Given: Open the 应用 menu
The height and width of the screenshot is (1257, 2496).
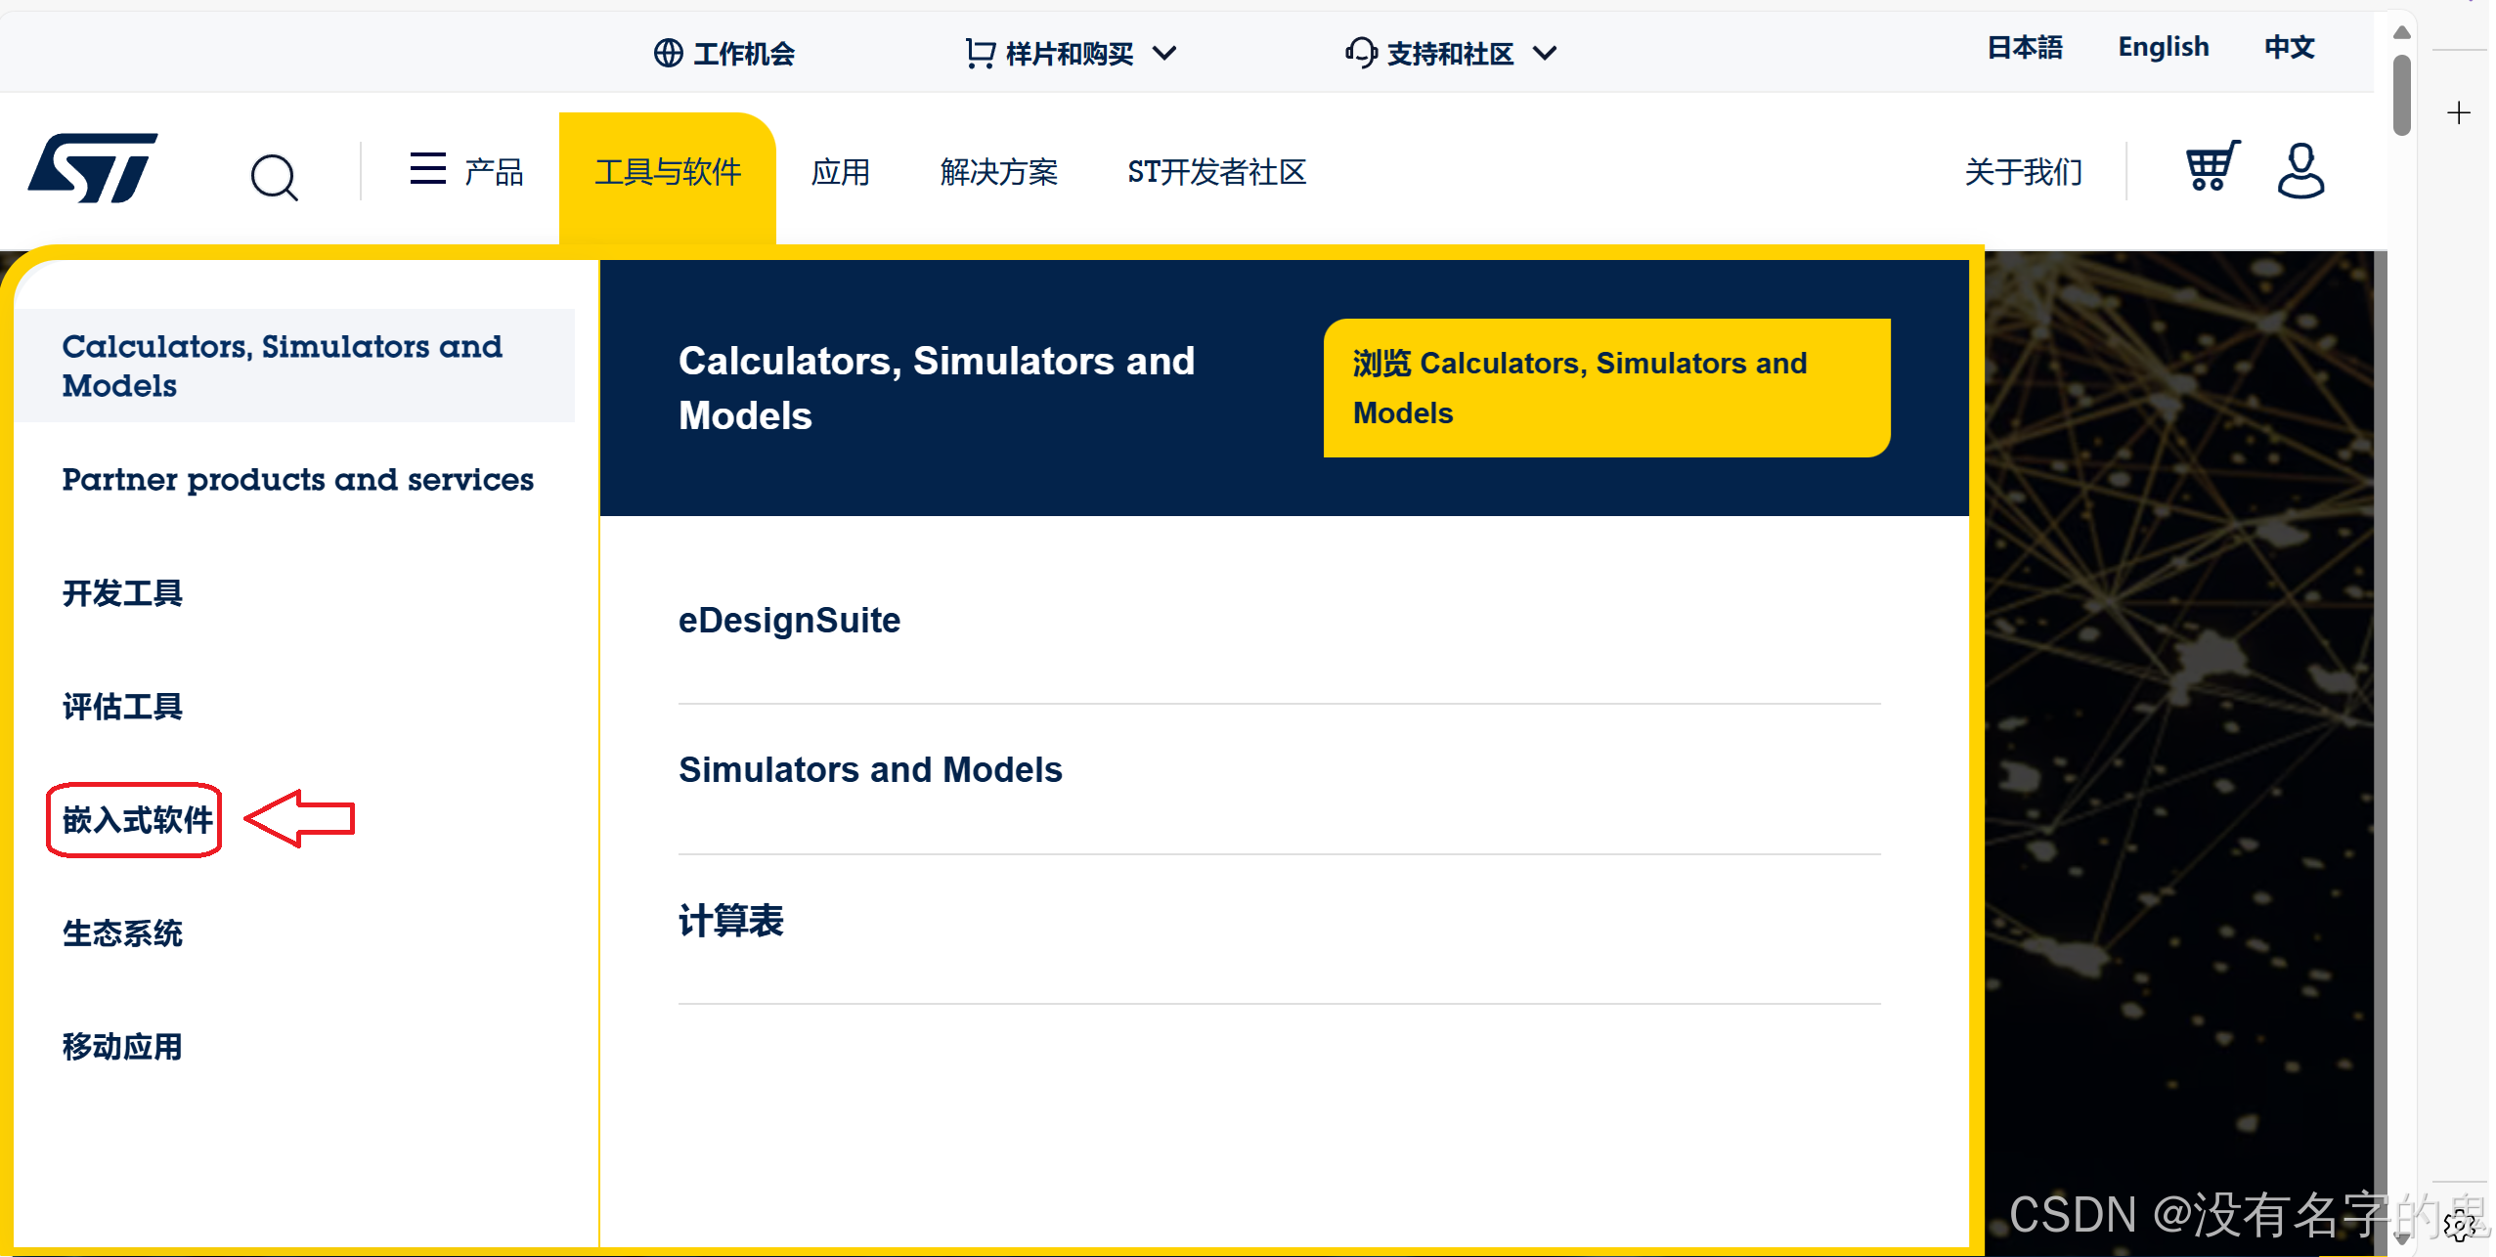Looking at the screenshot, I should point(840,172).
